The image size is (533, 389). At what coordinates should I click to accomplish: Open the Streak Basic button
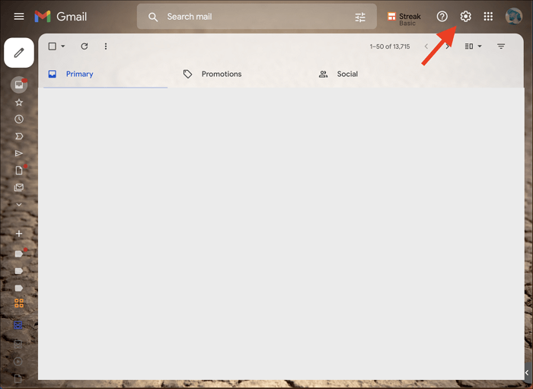tap(404, 19)
